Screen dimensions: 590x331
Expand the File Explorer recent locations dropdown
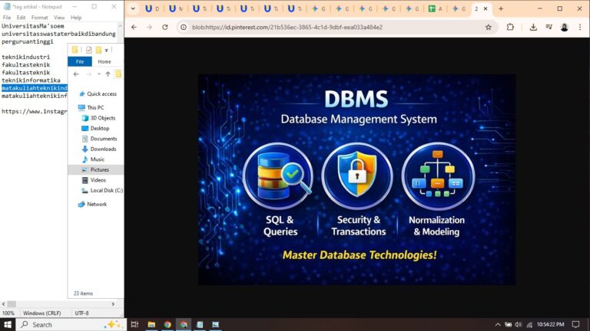[98, 74]
